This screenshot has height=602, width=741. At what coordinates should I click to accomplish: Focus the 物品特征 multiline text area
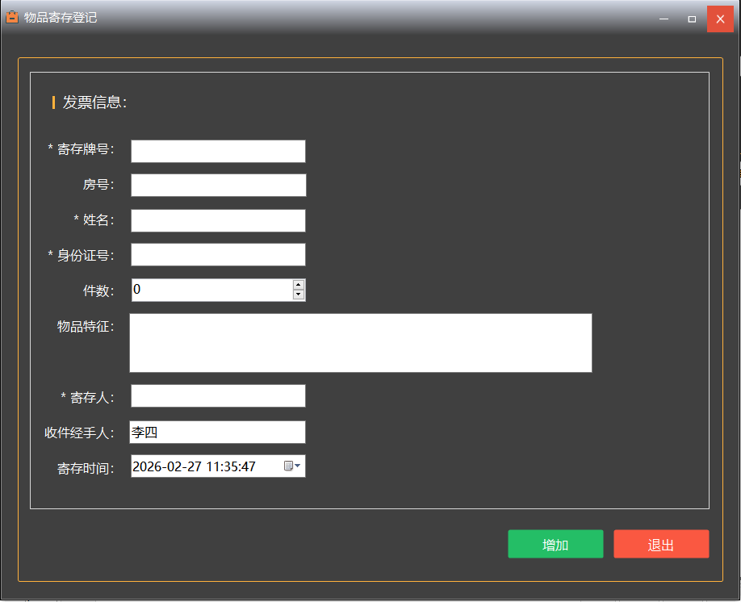(x=360, y=343)
